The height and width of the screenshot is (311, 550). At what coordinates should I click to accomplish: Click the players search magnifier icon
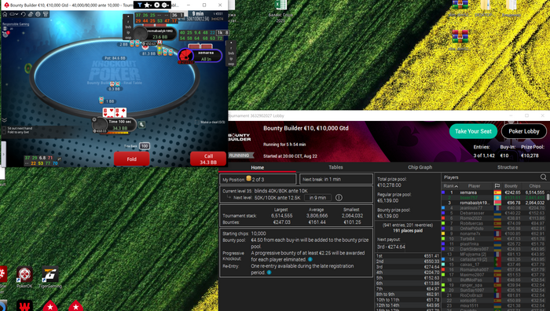tap(544, 177)
